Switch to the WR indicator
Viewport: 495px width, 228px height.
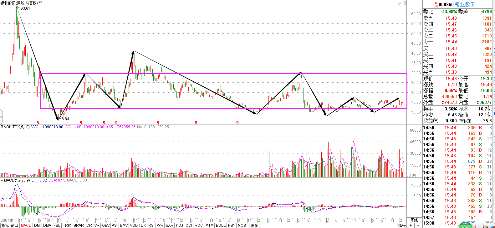click(160, 226)
